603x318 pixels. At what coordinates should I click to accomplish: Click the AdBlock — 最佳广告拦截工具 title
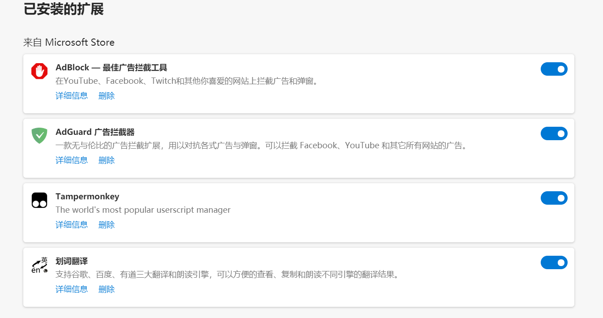click(112, 68)
